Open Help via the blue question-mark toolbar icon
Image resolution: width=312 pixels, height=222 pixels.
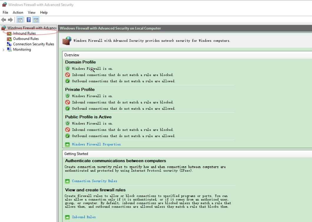[x=29, y=20]
